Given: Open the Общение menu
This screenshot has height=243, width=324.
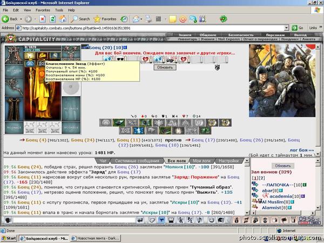Looking at the screenshot, I should 208,35.
